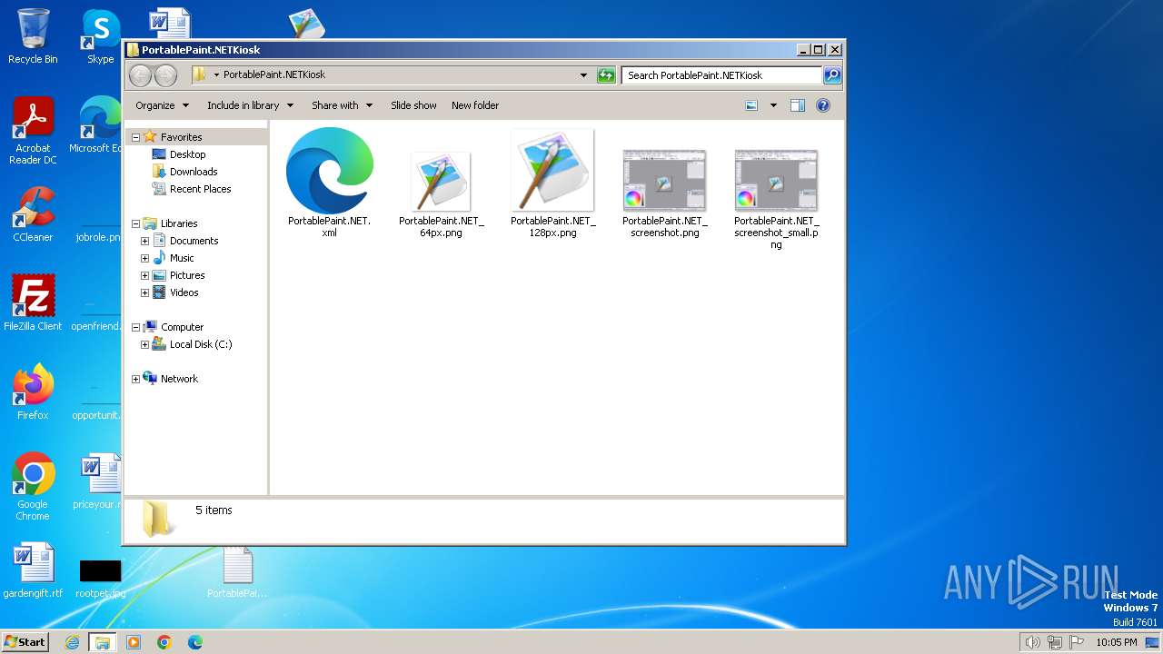
Task: Select the Firefox desktop icon
Action: coord(33,392)
